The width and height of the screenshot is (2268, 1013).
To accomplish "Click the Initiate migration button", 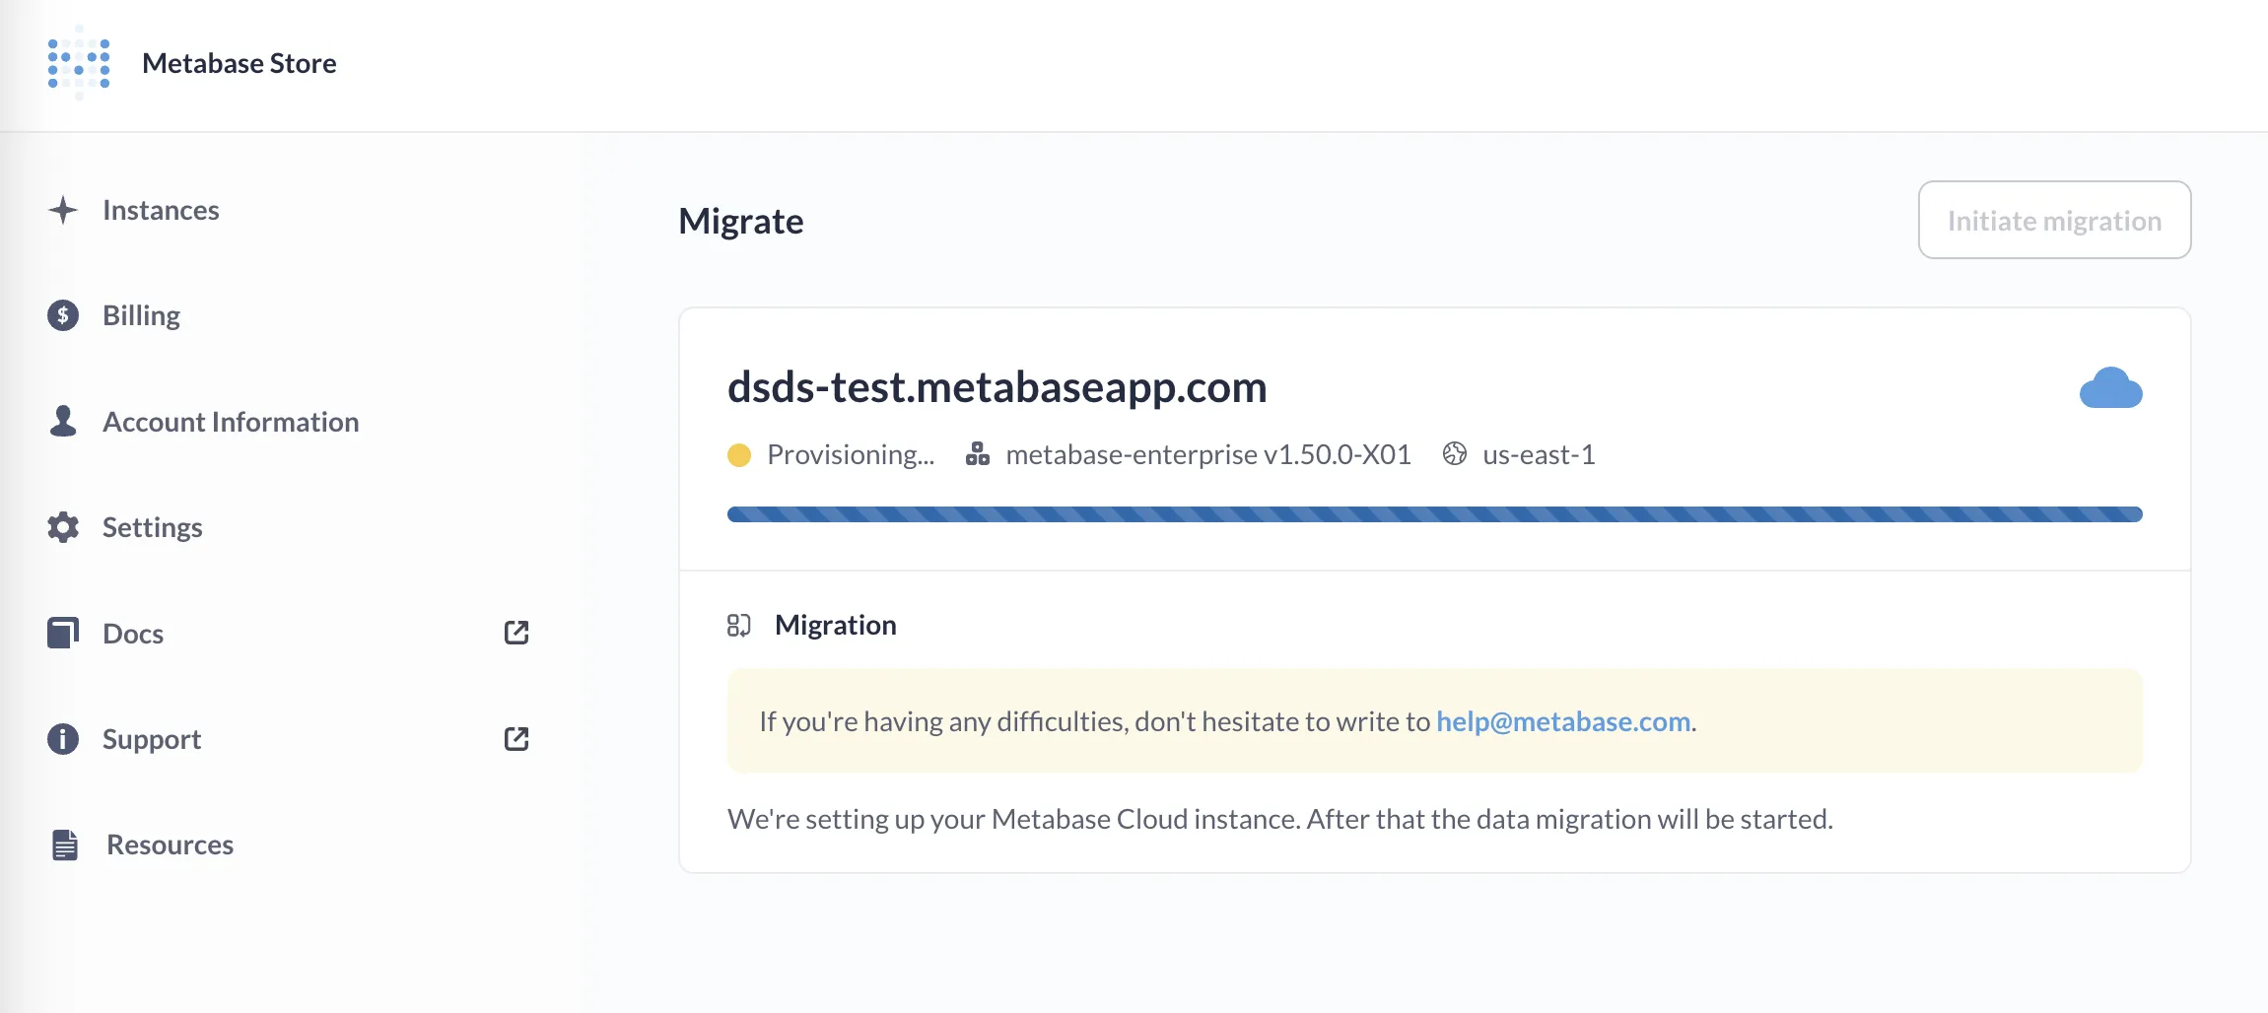I will click(2054, 220).
